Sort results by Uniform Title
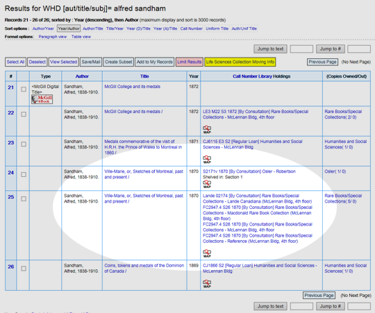The image size is (375, 313). (x=217, y=28)
